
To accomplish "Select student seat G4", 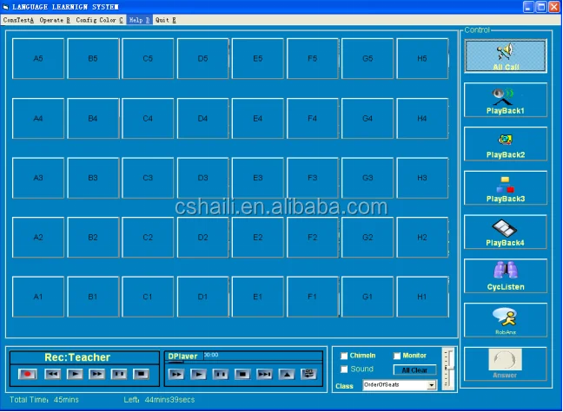I will pyautogui.click(x=368, y=118).
